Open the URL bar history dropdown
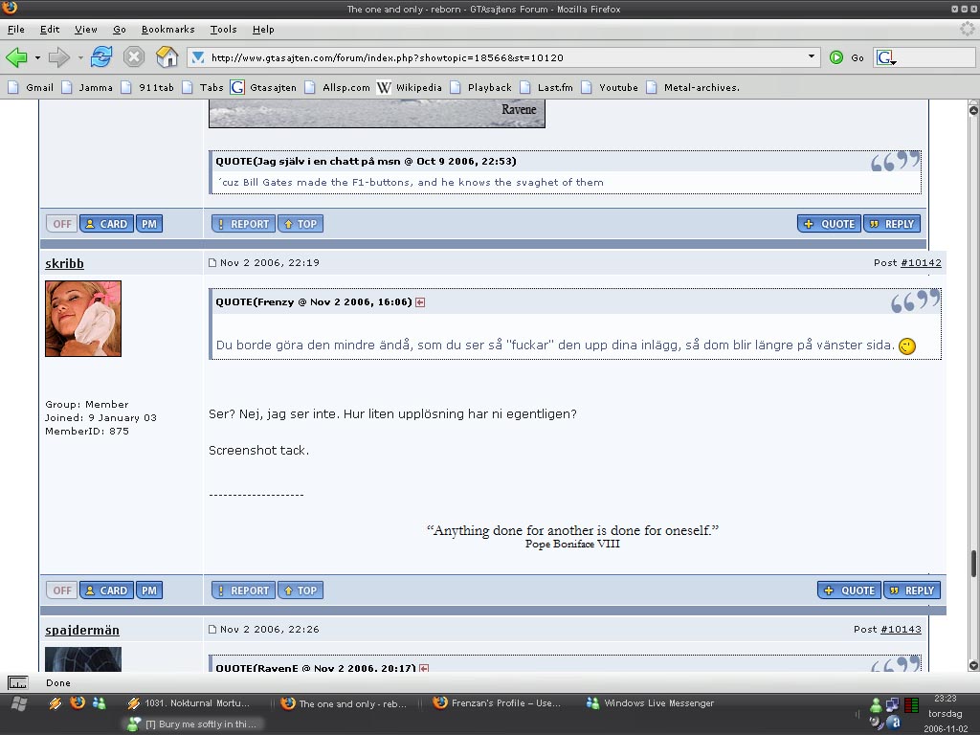980x735 pixels. coord(812,56)
